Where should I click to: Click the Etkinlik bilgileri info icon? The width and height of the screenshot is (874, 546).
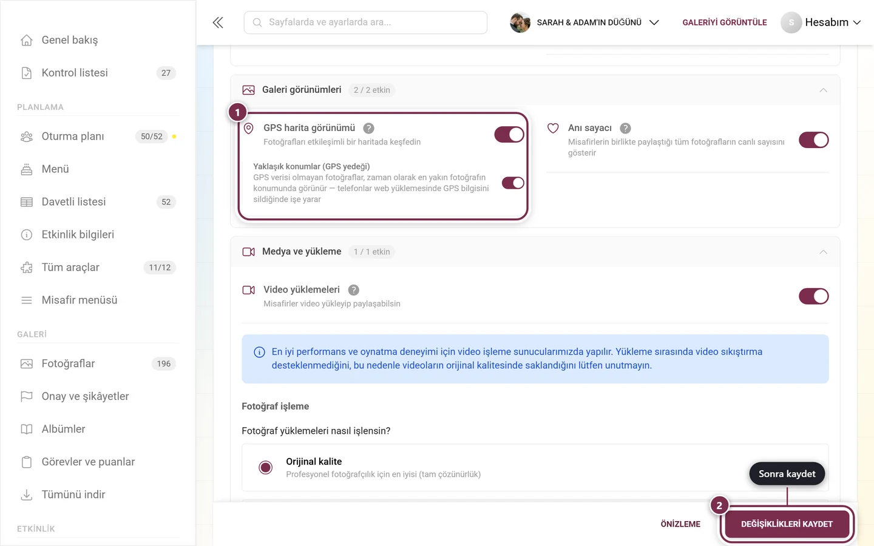pos(27,235)
